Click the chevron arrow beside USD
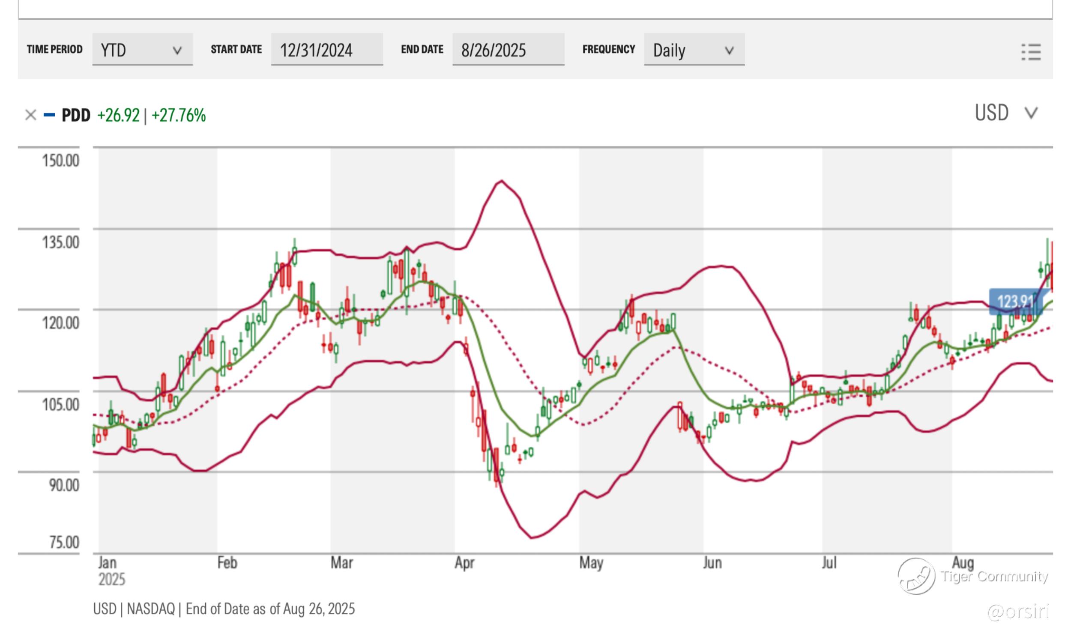 point(1031,113)
